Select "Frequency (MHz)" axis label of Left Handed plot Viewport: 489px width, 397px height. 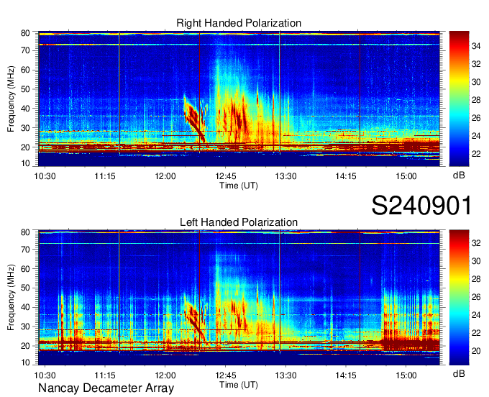[11, 298]
